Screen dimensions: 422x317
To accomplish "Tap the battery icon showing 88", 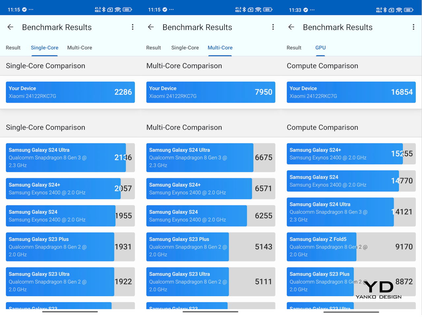I will point(409,10).
